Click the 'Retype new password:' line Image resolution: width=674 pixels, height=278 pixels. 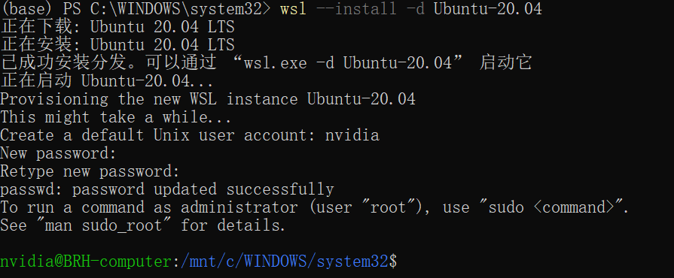[x=90, y=171]
